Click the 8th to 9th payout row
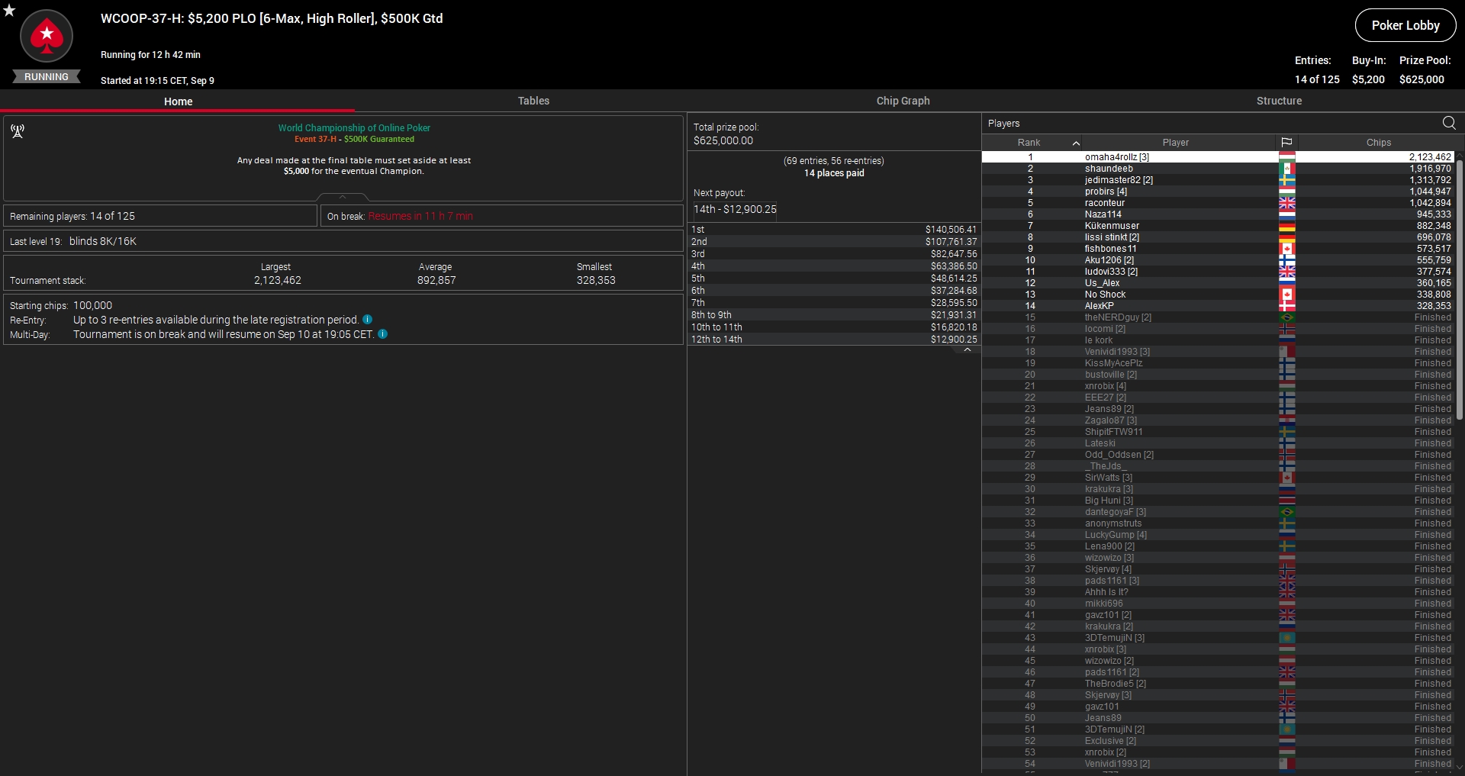Screen dimensions: 1465x776 834,315
